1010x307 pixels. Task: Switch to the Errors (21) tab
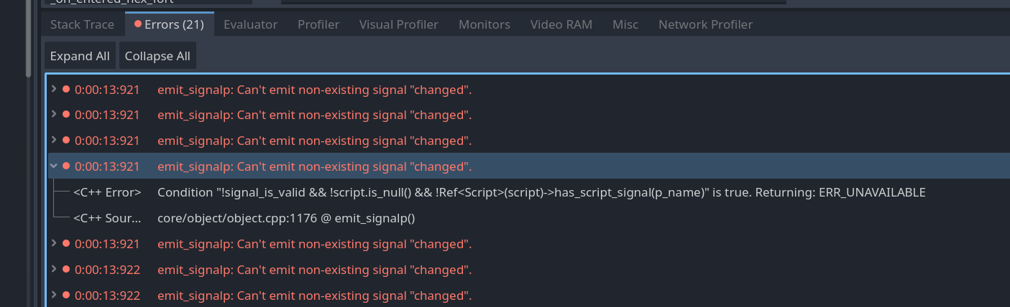coord(170,24)
